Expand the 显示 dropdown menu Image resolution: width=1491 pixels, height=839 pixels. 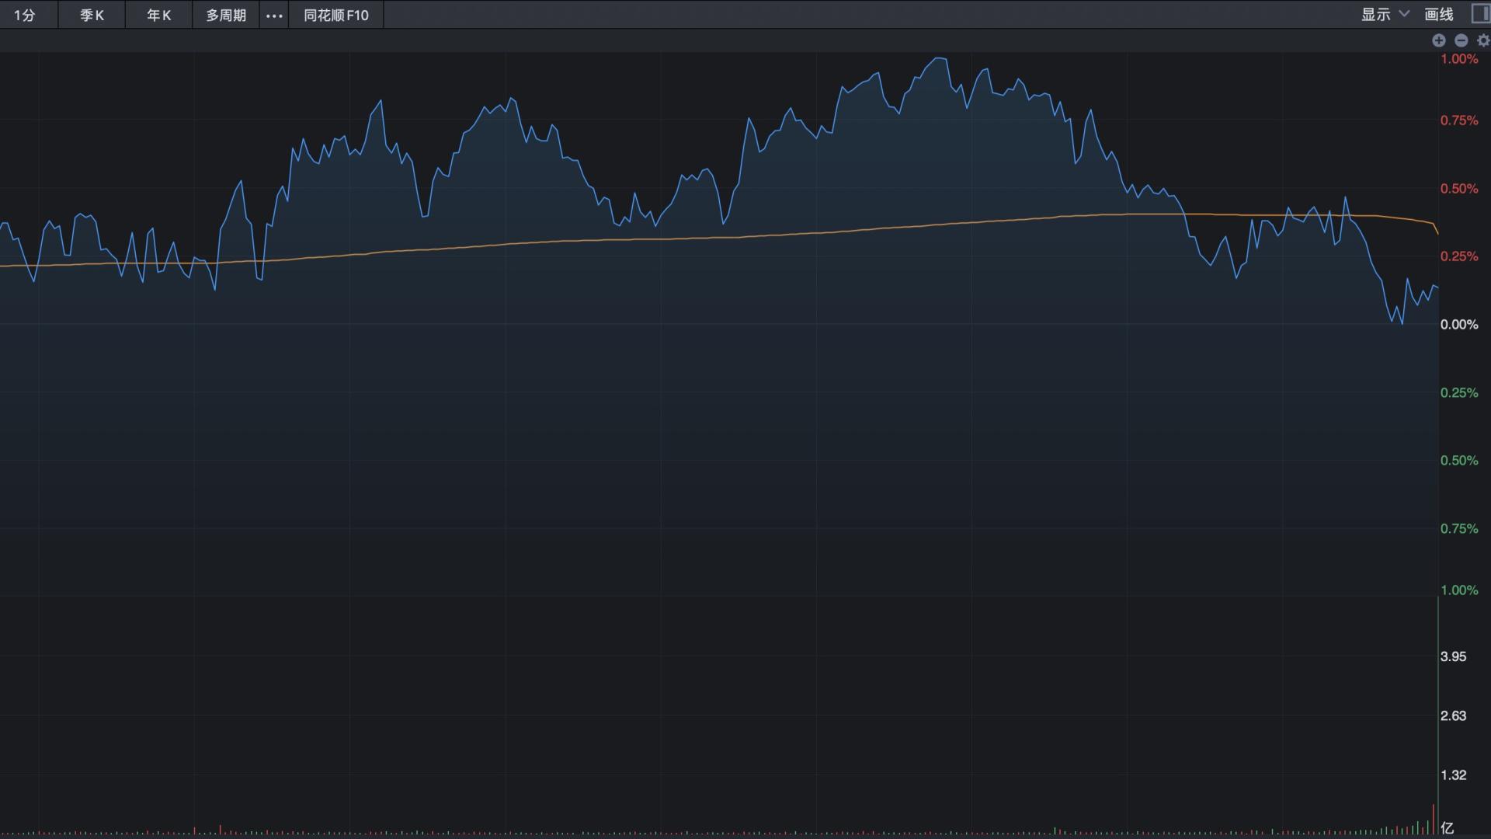(1375, 15)
